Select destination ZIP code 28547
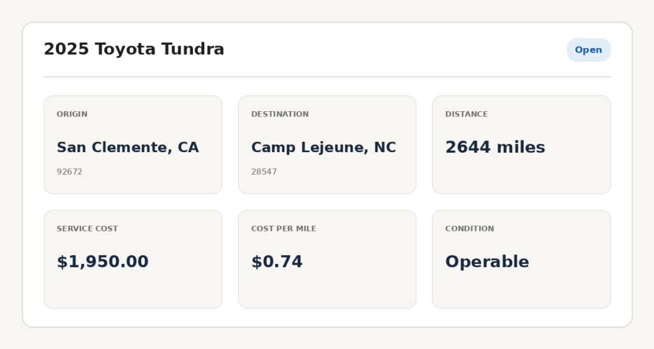654x349 pixels. point(264,171)
